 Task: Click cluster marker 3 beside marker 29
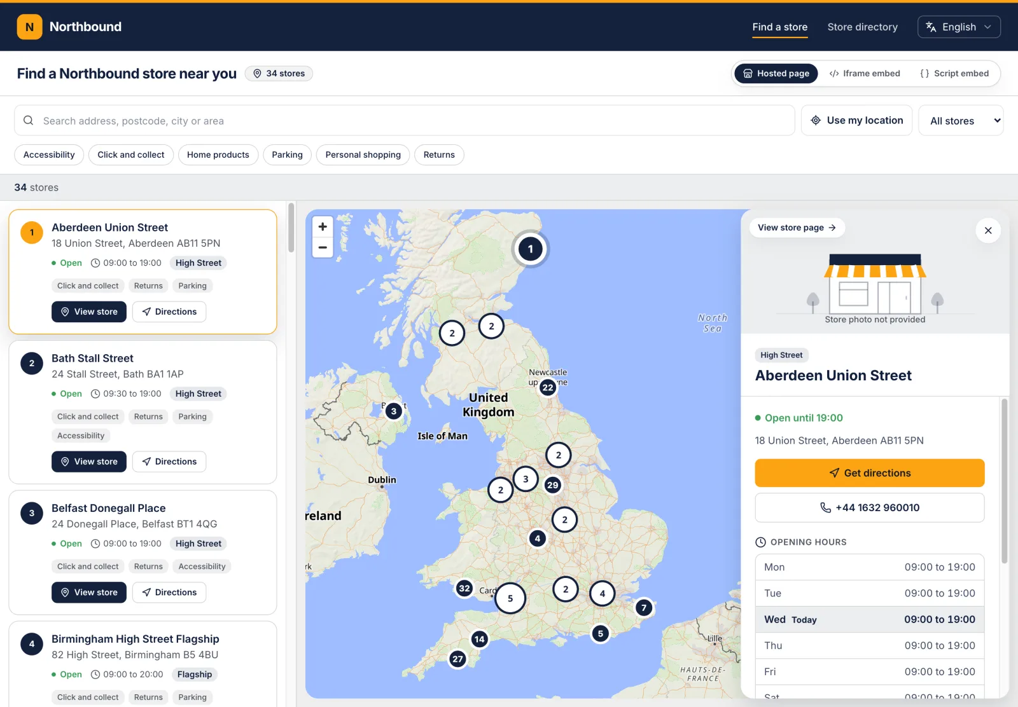pos(526,479)
